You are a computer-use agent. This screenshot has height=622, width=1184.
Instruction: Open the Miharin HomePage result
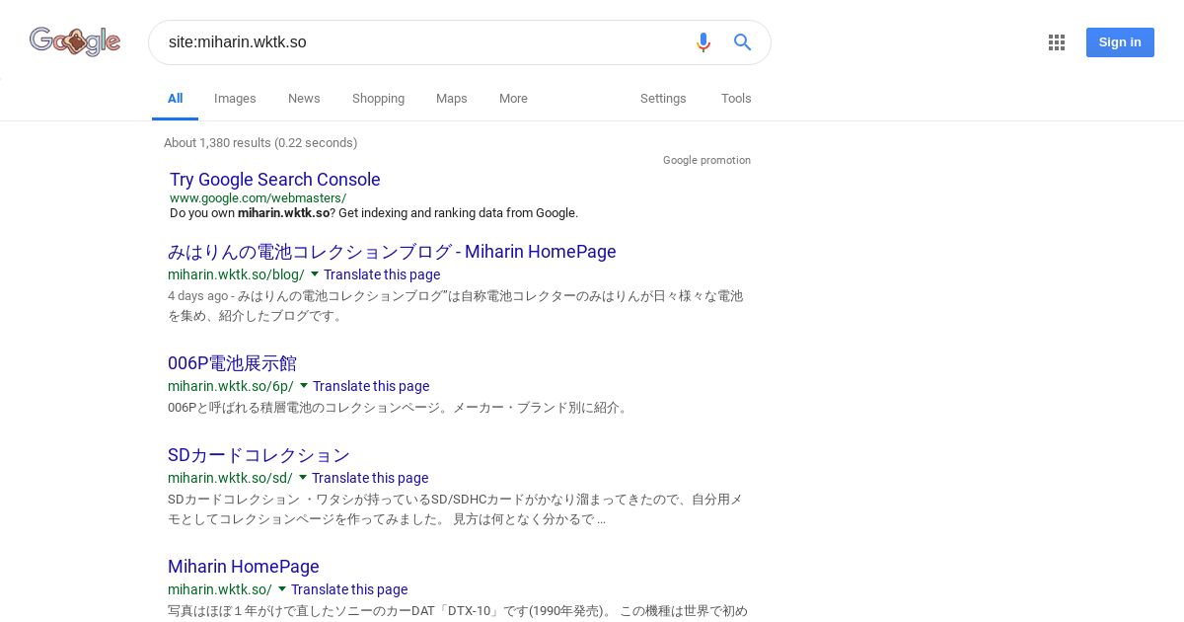244,567
